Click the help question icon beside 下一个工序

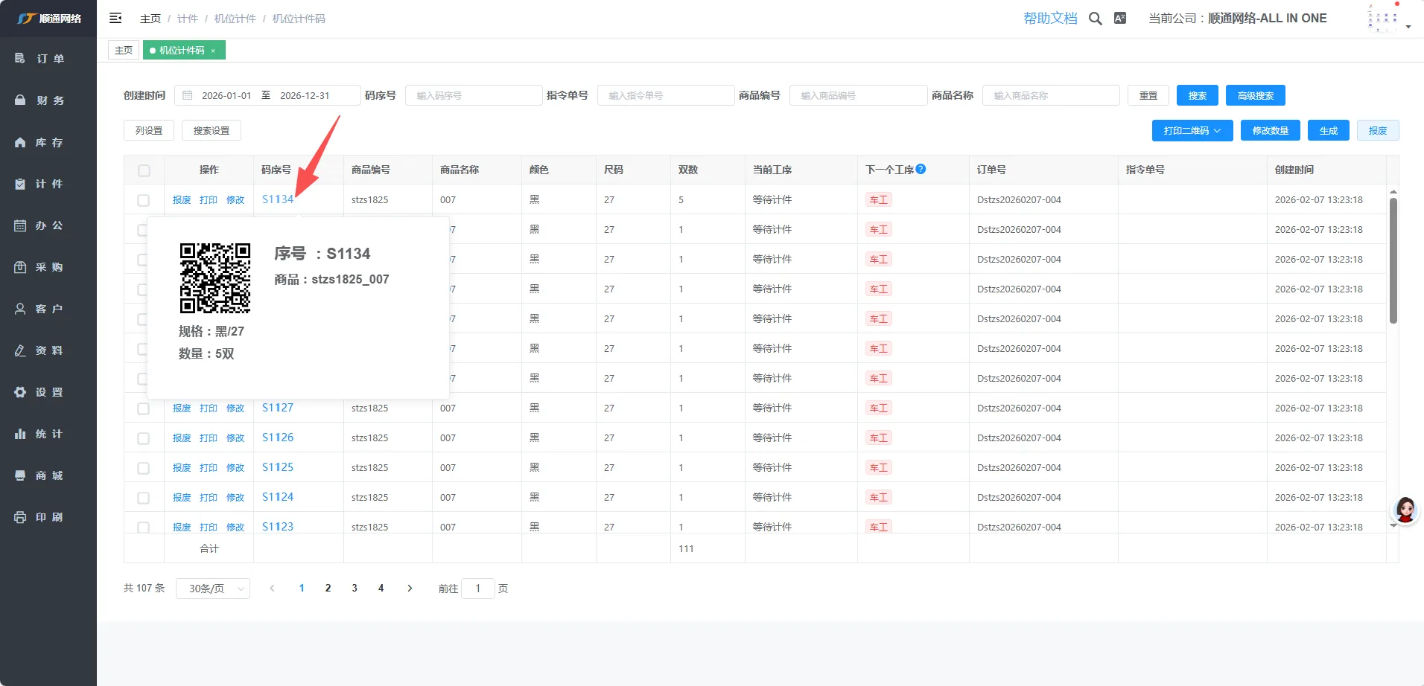click(x=921, y=169)
